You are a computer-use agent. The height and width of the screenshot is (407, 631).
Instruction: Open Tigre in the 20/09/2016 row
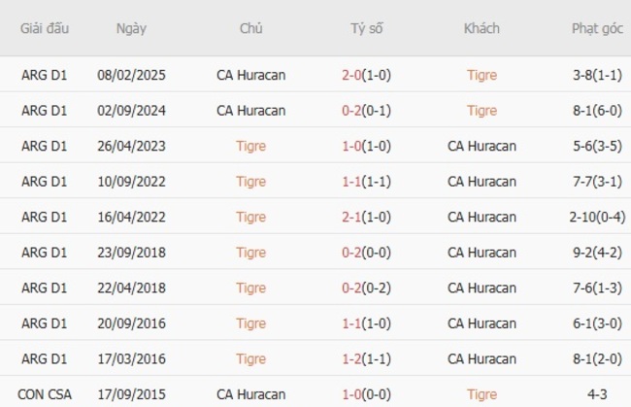(x=250, y=323)
